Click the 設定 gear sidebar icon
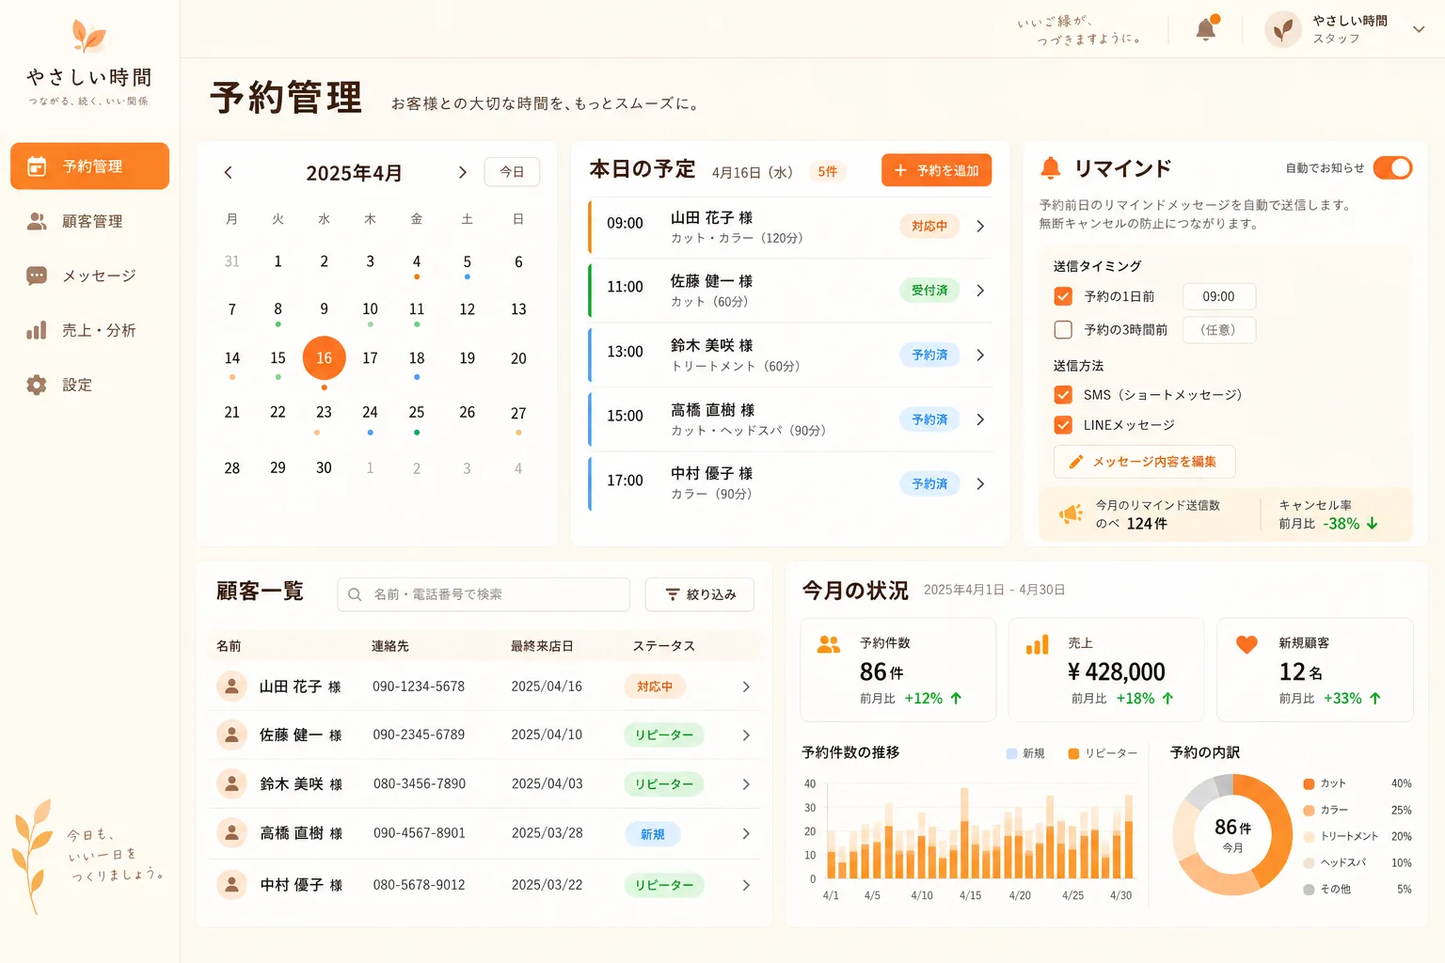The image size is (1445, 963). pos(37,385)
